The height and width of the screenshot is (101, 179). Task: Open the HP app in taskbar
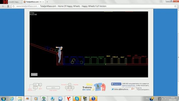[44, 99]
